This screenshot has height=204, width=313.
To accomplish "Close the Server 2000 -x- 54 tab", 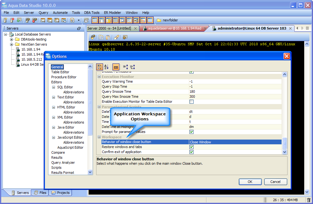I will (135, 29).
